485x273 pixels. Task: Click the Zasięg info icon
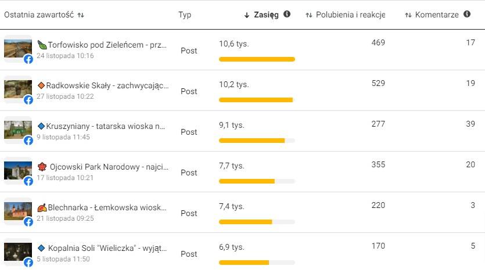287,14
